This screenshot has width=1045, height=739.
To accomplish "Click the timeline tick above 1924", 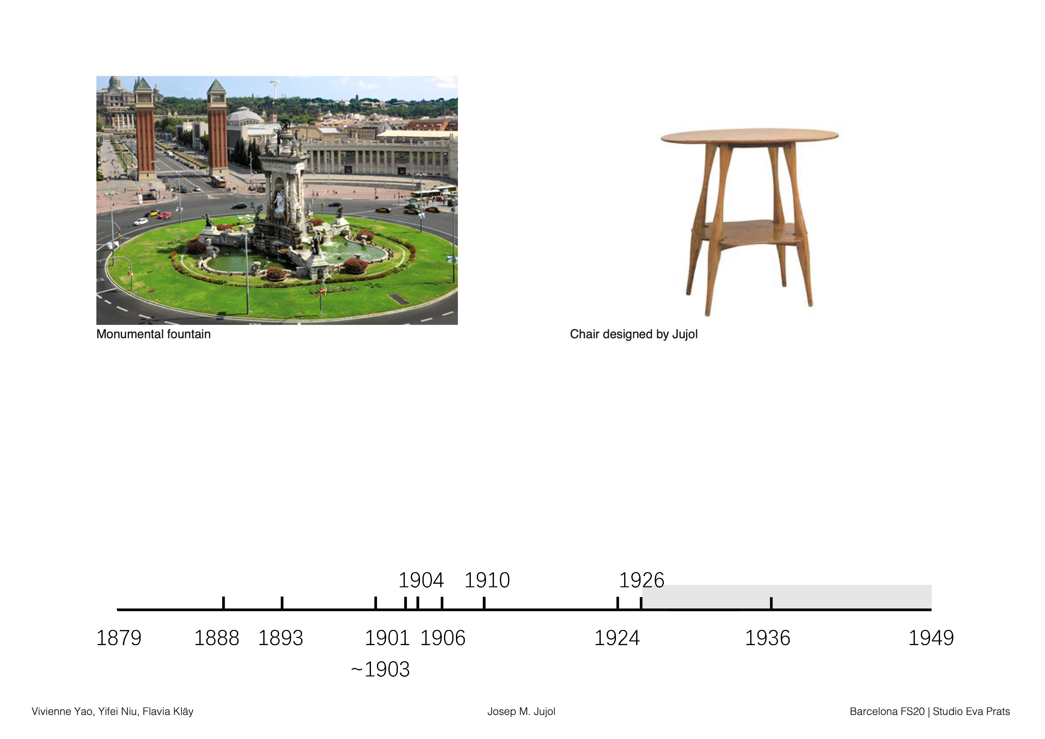I will point(618,603).
